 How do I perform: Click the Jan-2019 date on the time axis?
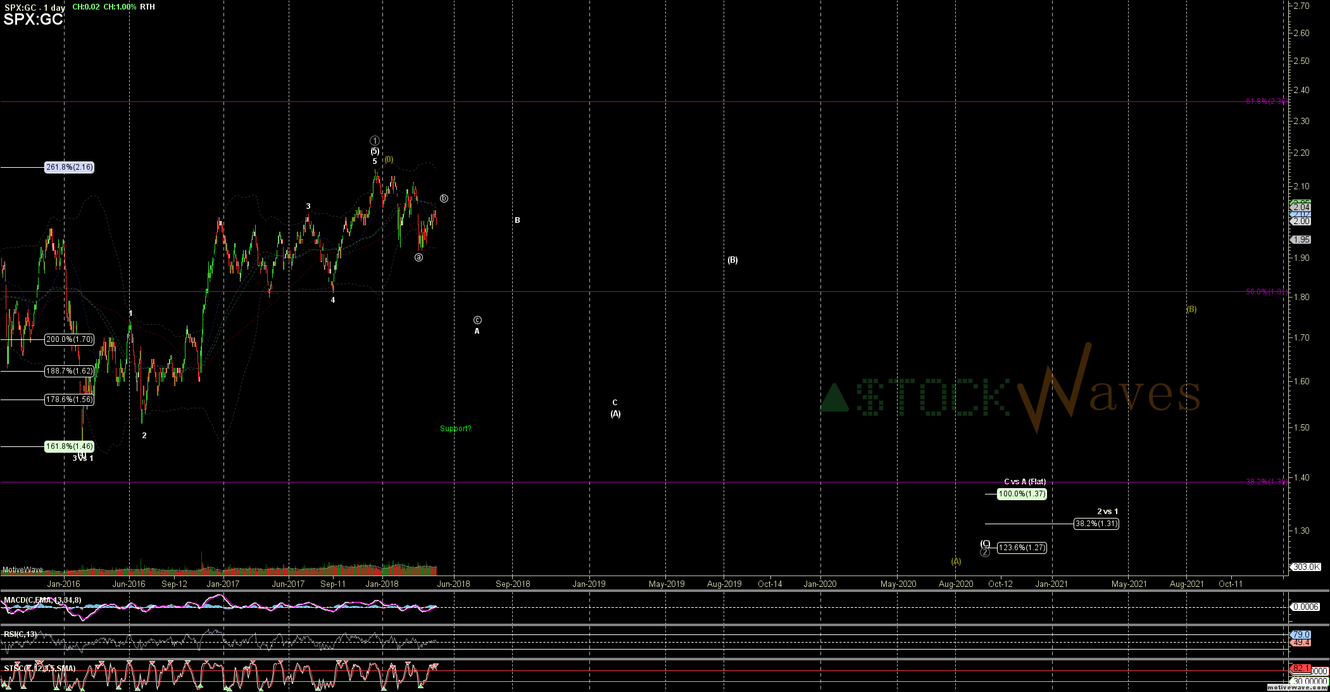[x=589, y=584]
